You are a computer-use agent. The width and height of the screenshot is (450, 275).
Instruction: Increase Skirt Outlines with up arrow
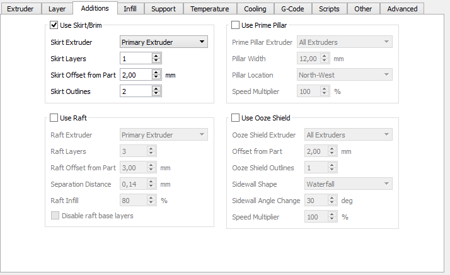click(156, 89)
